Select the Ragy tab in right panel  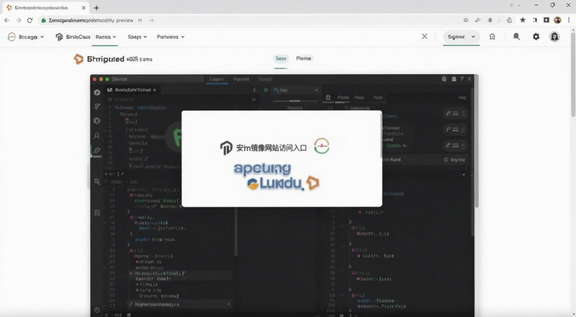(359, 97)
